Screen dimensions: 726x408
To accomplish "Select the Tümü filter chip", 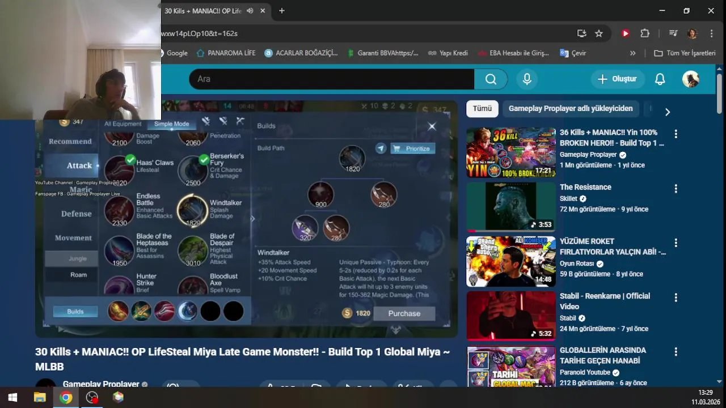I will [482, 109].
